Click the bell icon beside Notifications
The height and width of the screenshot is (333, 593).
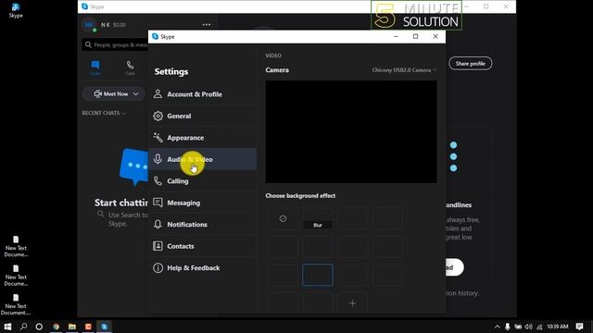pos(158,224)
